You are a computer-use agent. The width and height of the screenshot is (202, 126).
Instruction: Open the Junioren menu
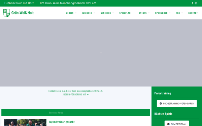coord(87,13)
